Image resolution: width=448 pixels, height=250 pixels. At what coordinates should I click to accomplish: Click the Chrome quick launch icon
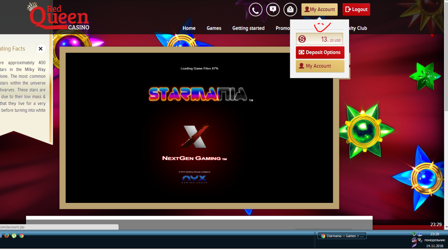pos(22,236)
